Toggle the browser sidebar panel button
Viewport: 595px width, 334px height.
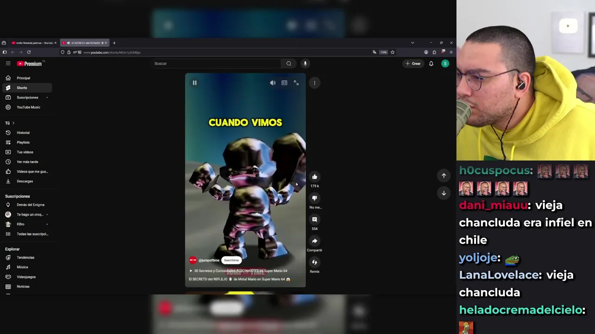point(5,52)
